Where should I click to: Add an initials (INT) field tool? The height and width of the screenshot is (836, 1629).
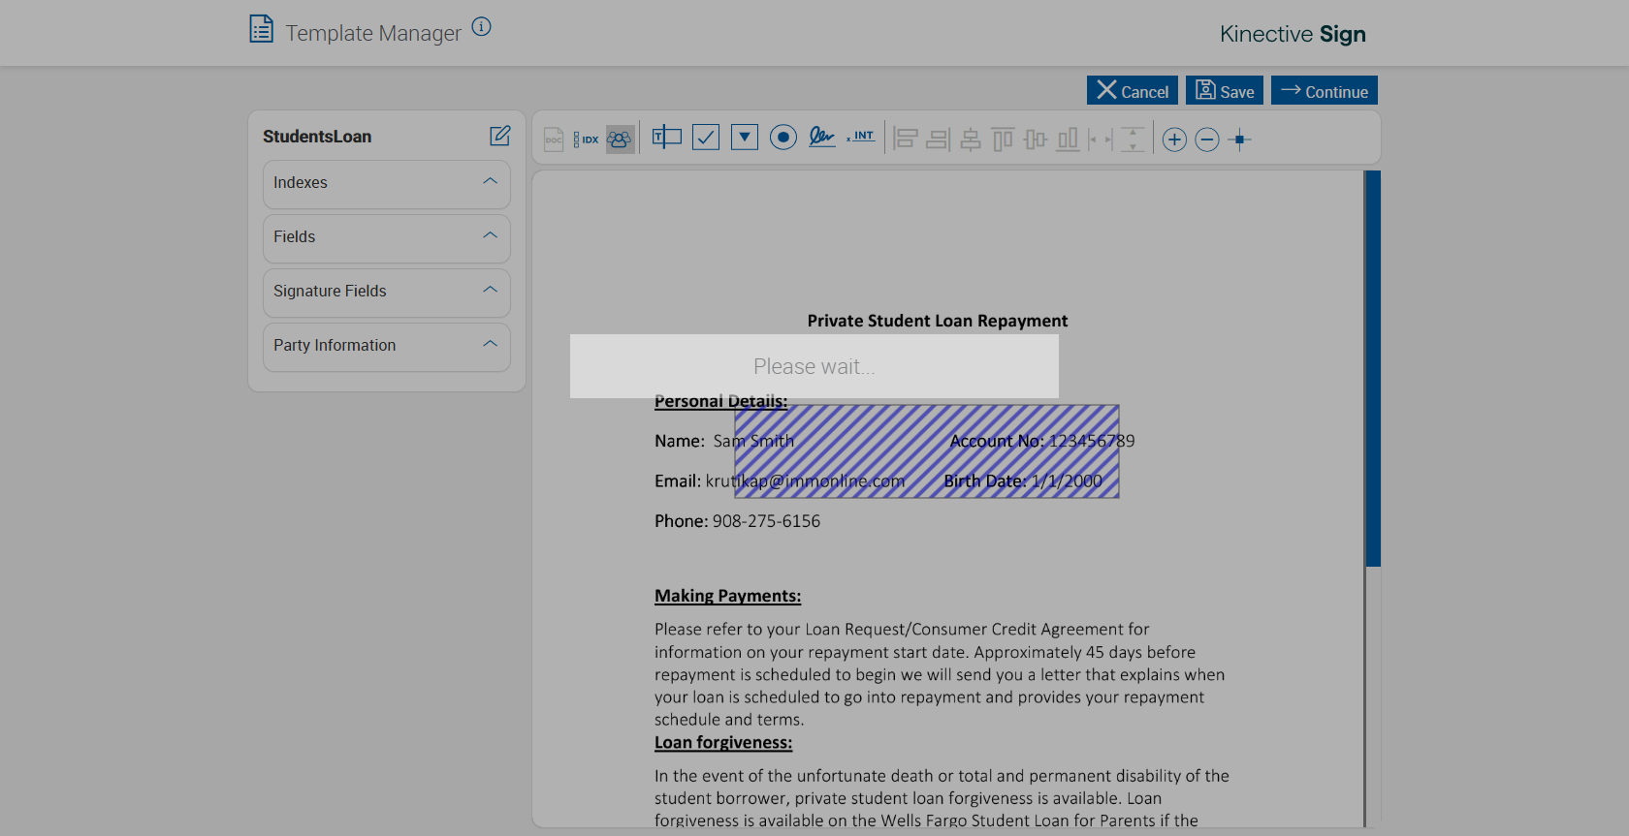pyautogui.click(x=861, y=137)
